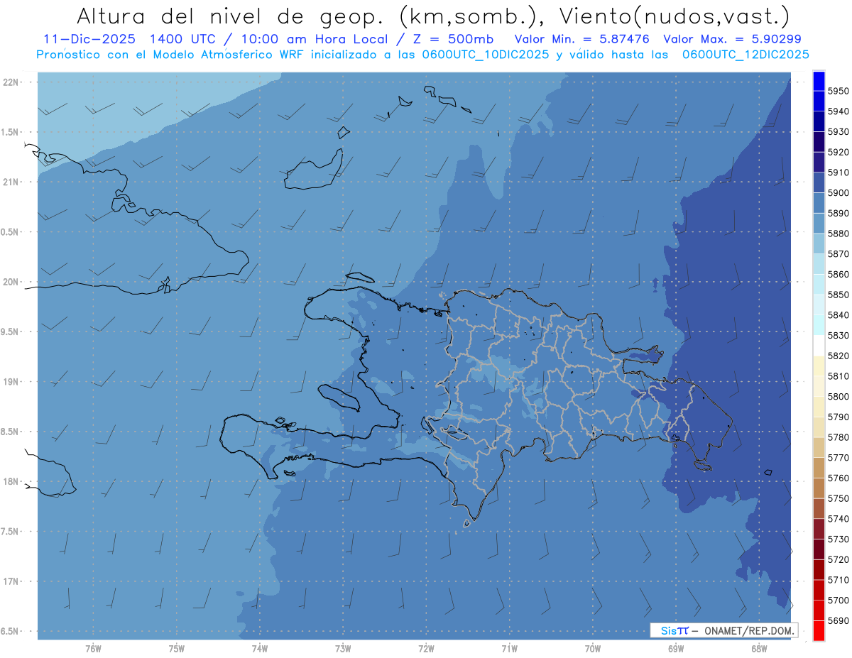The image size is (852, 658).
Task: Click the date '11-Dic-2025'
Action: tap(90, 39)
